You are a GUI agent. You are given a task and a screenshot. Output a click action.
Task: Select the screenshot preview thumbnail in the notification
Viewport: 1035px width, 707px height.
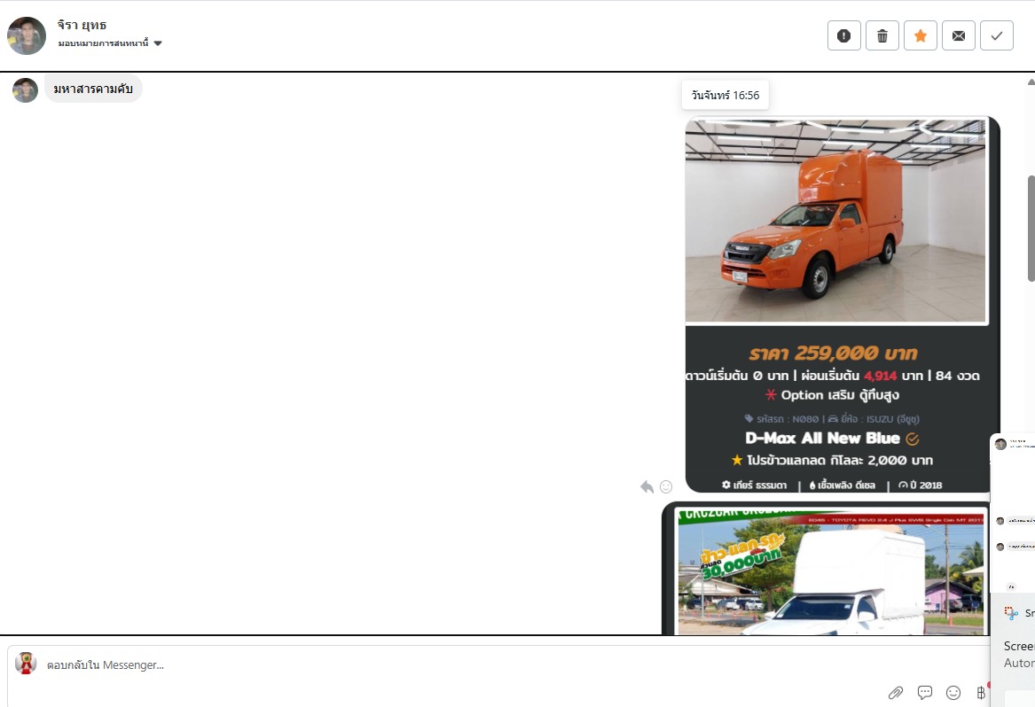point(1013,512)
